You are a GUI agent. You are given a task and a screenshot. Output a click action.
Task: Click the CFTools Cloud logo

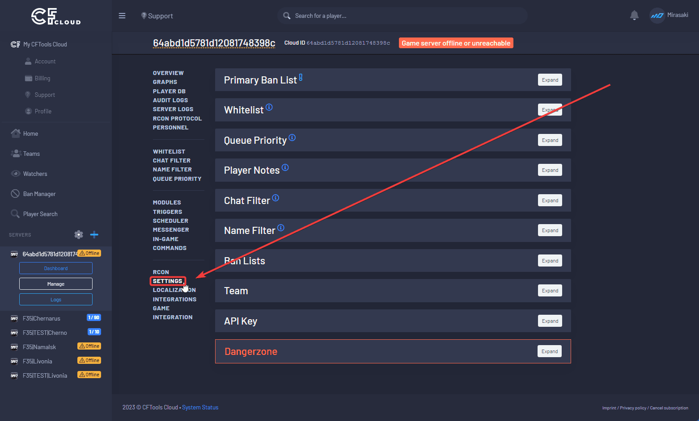point(56,17)
